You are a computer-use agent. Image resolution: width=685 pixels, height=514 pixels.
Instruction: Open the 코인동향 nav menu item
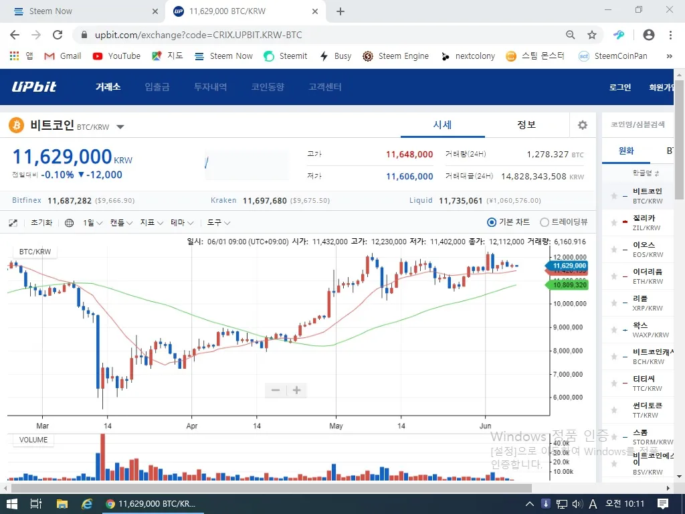point(268,86)
